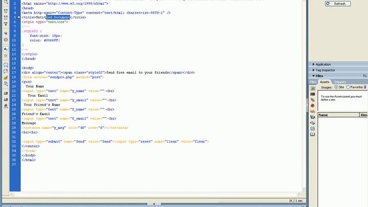Viewport: 368px width, 207px height.
Task: Expand the Application panel
Action: pyautogui.click(x=313, y=64)
